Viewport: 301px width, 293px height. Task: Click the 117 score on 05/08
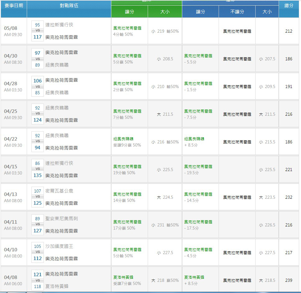click(x=37, y=37)
